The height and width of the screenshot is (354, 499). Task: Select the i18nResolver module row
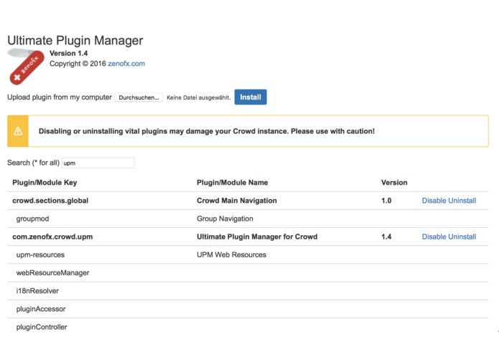(248, 291)
